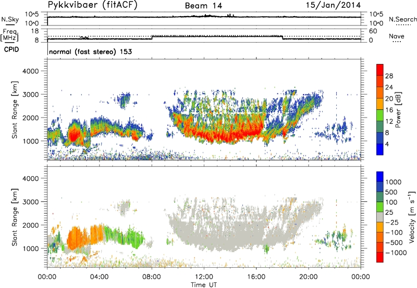Click the 'Beam 14' heading
The width and height of the screenshot is (417, 288).
point(203,6)
